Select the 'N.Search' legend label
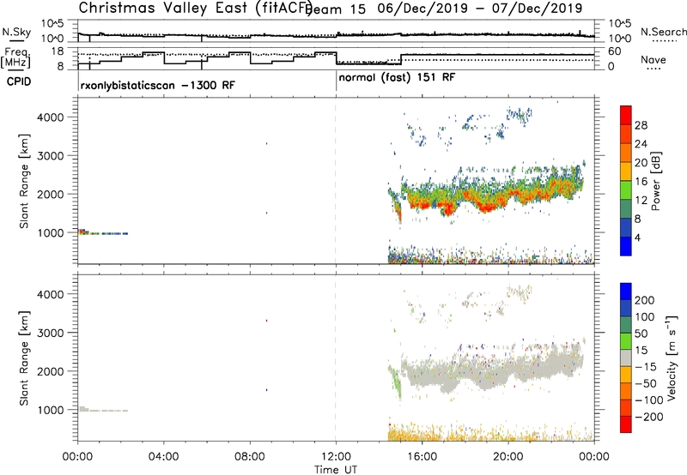 664,32
